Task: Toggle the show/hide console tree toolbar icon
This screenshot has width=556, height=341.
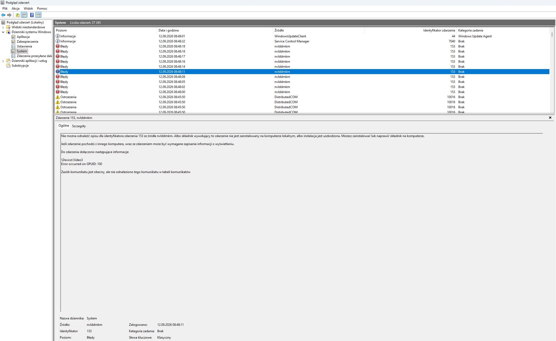Action: point(24,15)
